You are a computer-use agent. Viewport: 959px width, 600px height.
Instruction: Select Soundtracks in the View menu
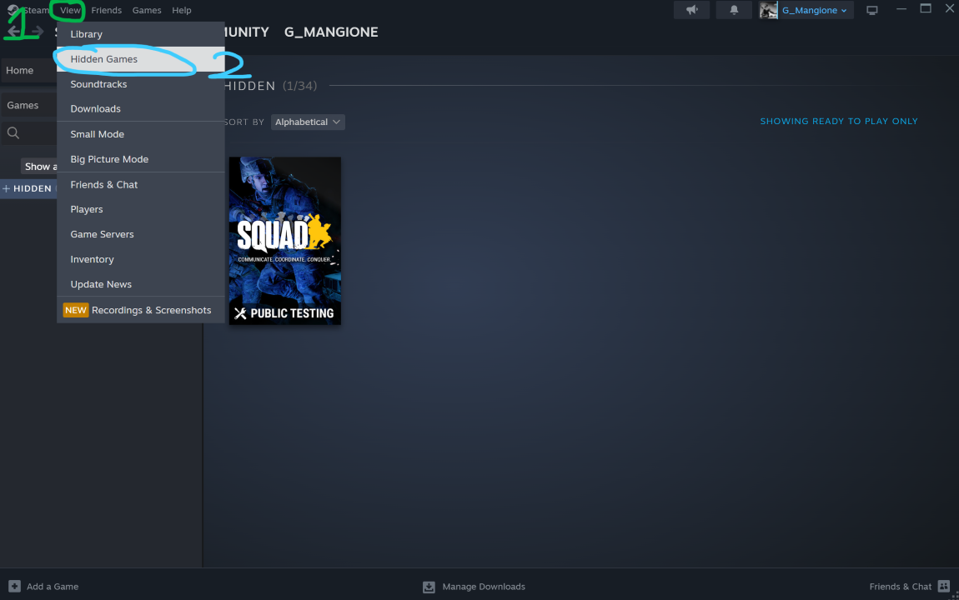141,84
